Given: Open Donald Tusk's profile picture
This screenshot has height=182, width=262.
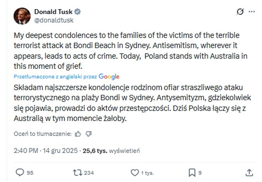Looking at the screenshot, I should [x=22, y=16].
